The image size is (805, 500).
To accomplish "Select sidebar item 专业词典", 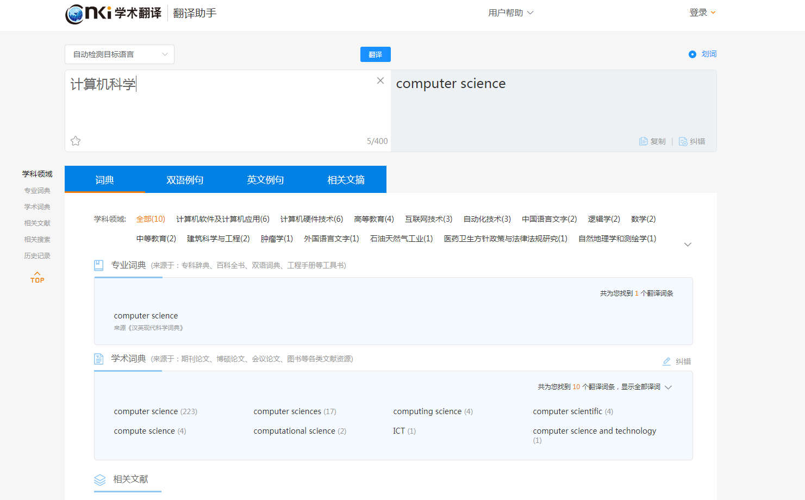I will click(x=37, y=191).
